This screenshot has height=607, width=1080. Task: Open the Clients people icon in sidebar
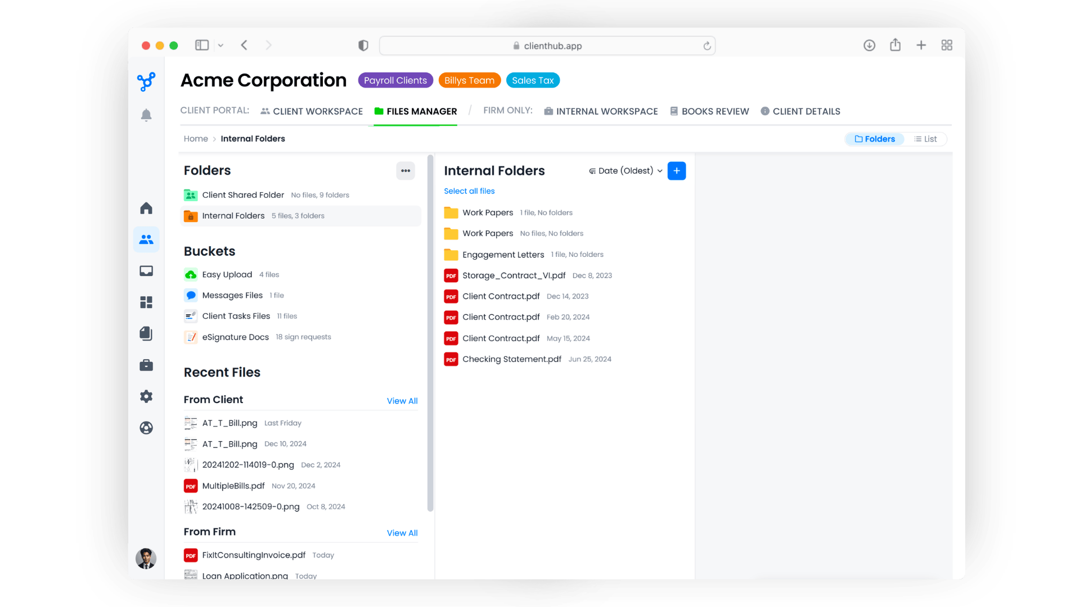[146, 239]
